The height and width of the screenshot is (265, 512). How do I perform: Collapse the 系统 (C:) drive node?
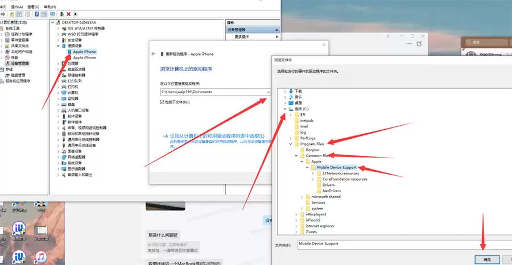(285, 109)
